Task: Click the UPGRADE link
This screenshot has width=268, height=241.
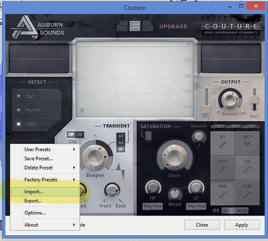Action: click(x=173, y=27)
